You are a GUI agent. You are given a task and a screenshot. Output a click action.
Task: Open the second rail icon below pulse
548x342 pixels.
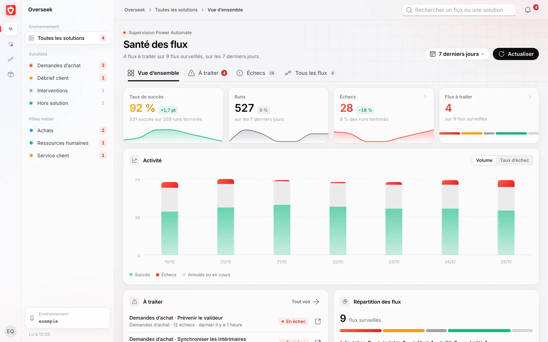[x=11, y=44]
